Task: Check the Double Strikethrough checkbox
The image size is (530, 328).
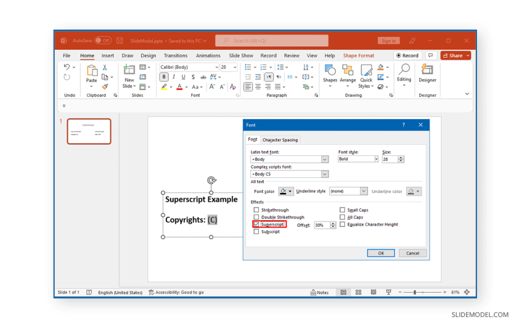Action: pos(256,217)
